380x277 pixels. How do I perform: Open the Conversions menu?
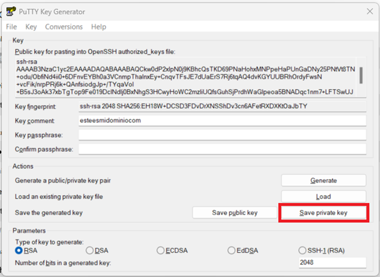(x=64, y=27)
